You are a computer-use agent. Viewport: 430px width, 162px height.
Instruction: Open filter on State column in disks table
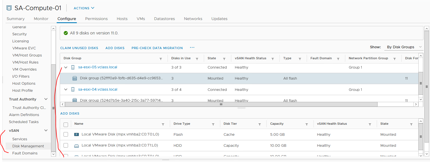pos(411,124)
